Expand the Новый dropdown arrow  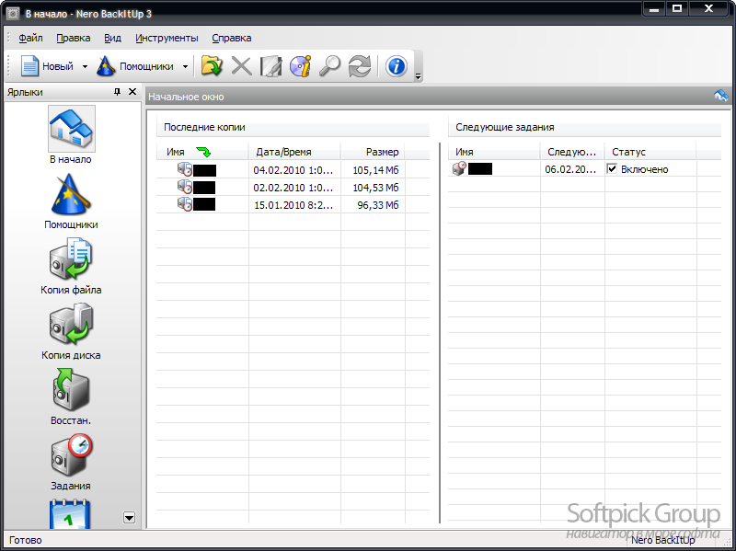coord(85,66)
